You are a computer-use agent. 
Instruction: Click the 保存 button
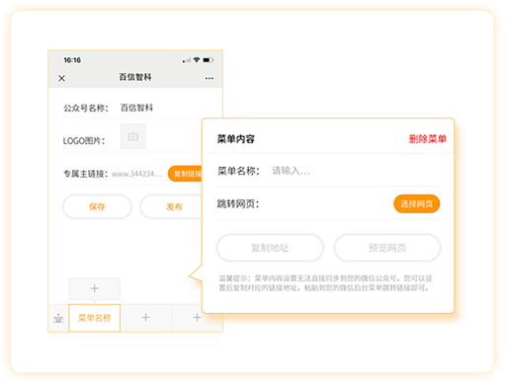pos(97,206)
